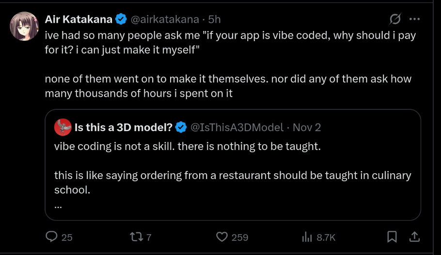Click the Air Katakana display name
441x255 pixels.
coord(79,19)
